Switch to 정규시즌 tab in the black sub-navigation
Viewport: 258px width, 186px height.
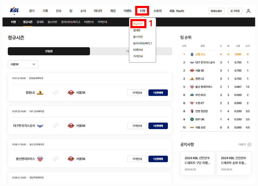(28, 22)
